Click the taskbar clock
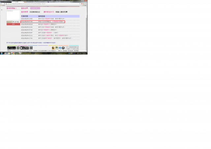This screenshot has height=149, width=211. coord(84,53)
